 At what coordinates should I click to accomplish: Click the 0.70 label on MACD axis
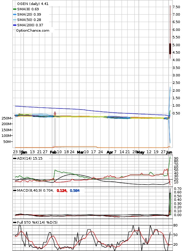[x=178, y=188]
